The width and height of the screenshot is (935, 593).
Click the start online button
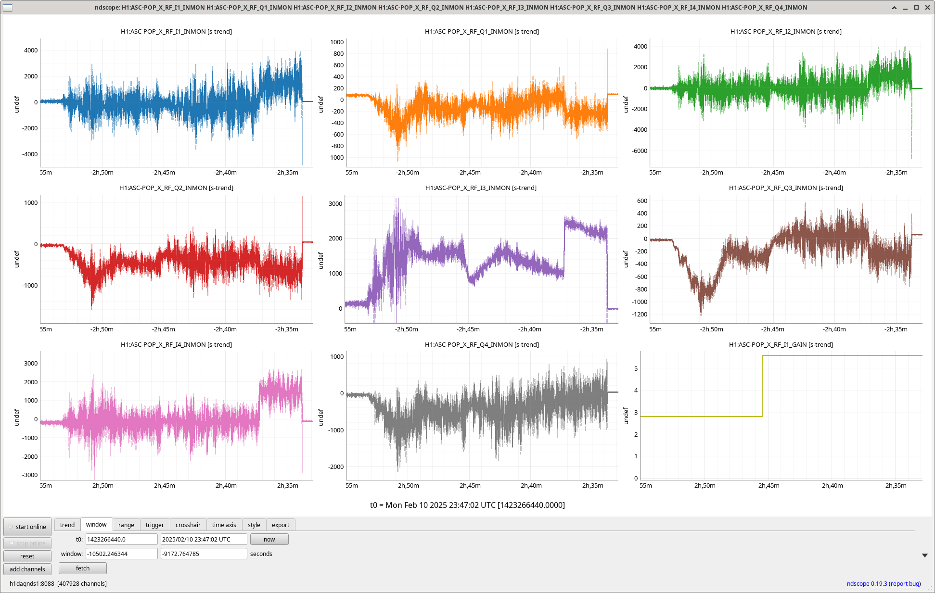[27, 527]
